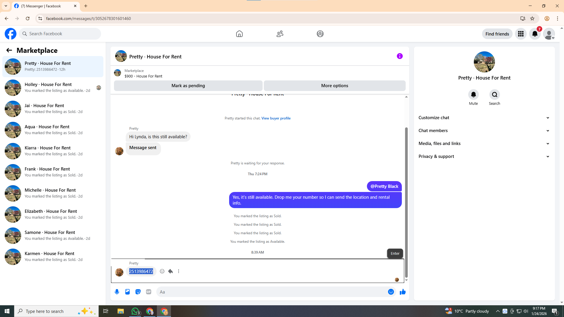Screen dimensions: 564x317
Task: Open the sticker picker
Action: coord(138,292)
